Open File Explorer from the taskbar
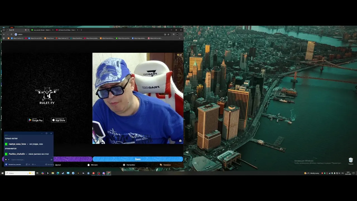 pos(53,173)
